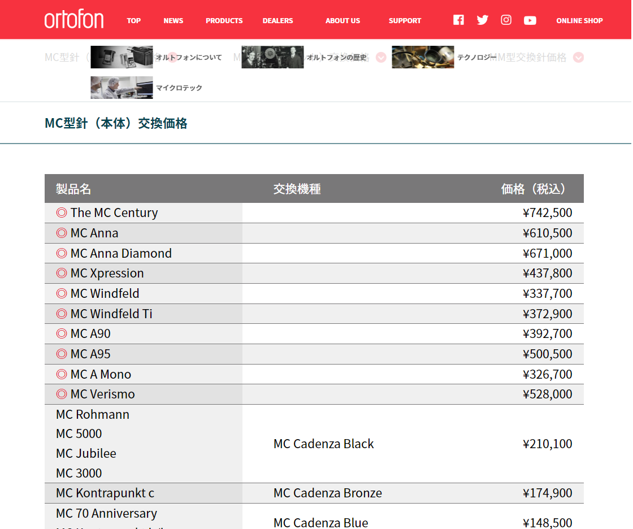Click the ¥326,700 price

[548, 374]
